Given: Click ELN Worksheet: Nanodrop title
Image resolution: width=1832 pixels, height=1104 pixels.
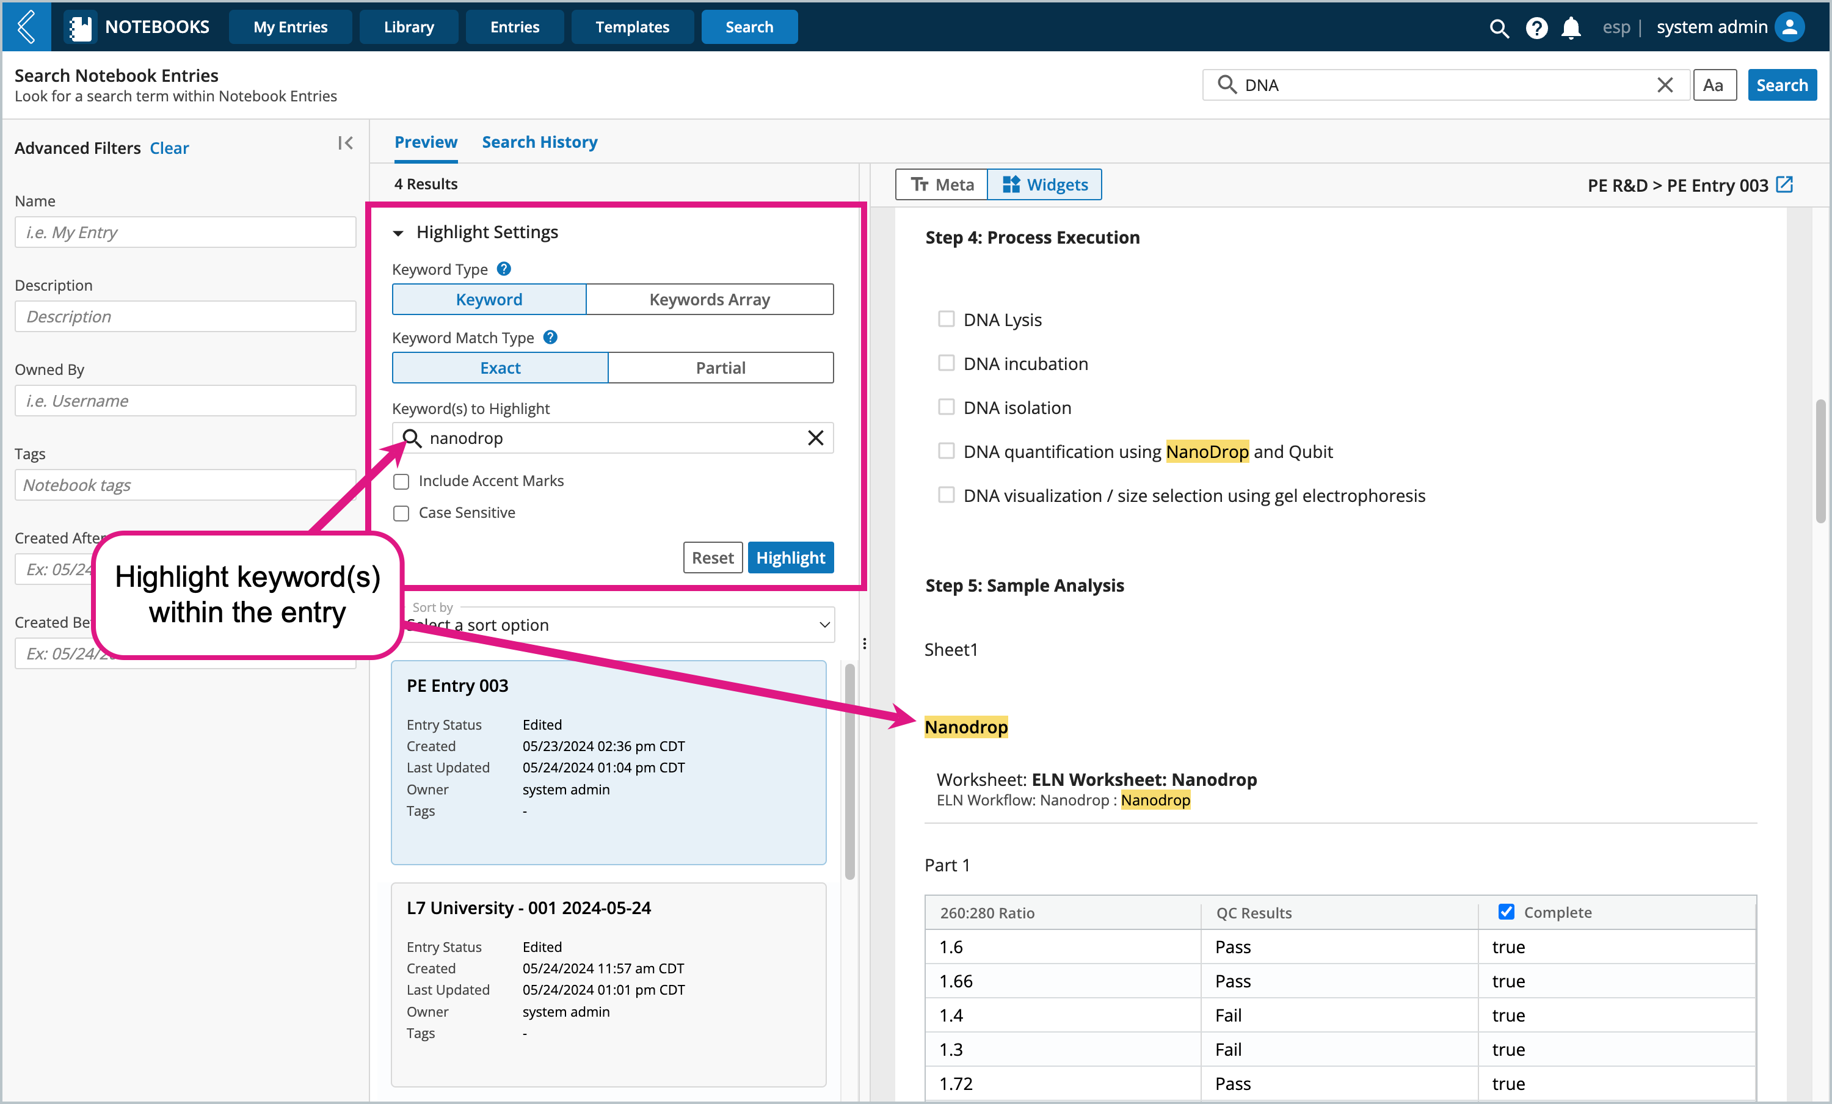Looking at the screenshot, I should (x=1144, y=779).
